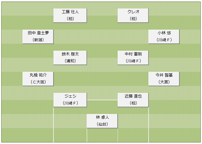Click (川崎Ｆ) label under 小林 悠
Viewport: 202px width, 144px height.
pos(164,40)
